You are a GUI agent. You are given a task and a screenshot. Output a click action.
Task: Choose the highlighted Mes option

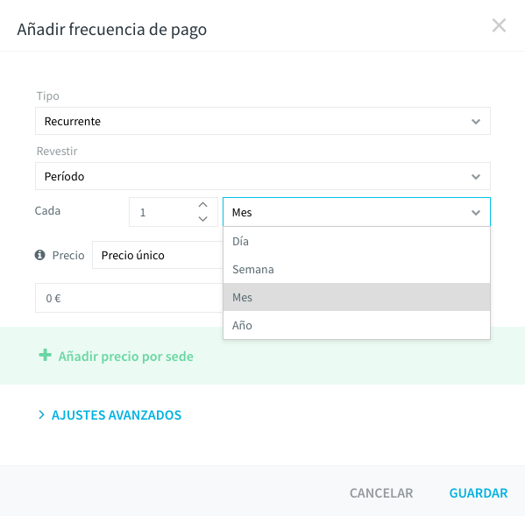[x=357, y=297]
